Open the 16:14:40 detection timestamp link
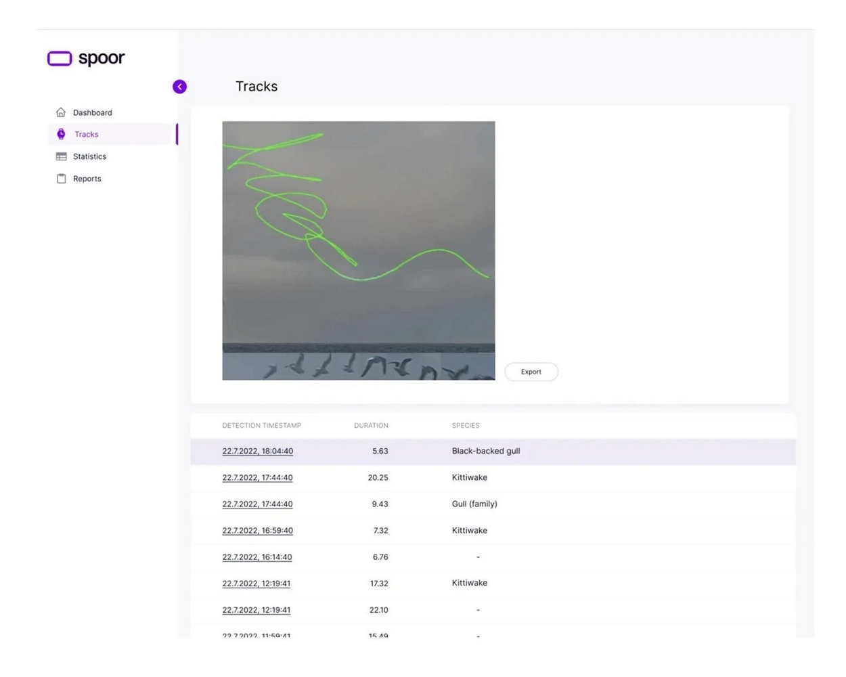 pos(257,557)
